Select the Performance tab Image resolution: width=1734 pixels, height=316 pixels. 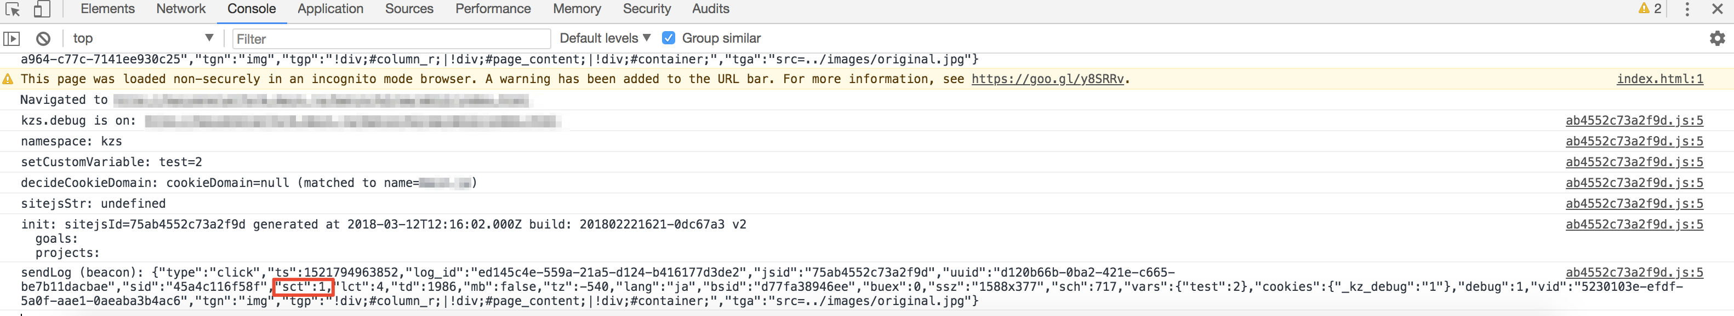tap(493, 9)
